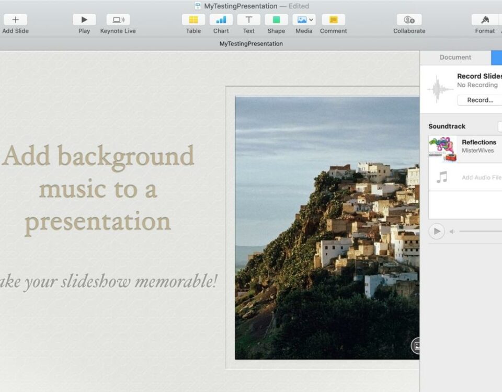Open the Media dropdown menu

click(304, 20)
